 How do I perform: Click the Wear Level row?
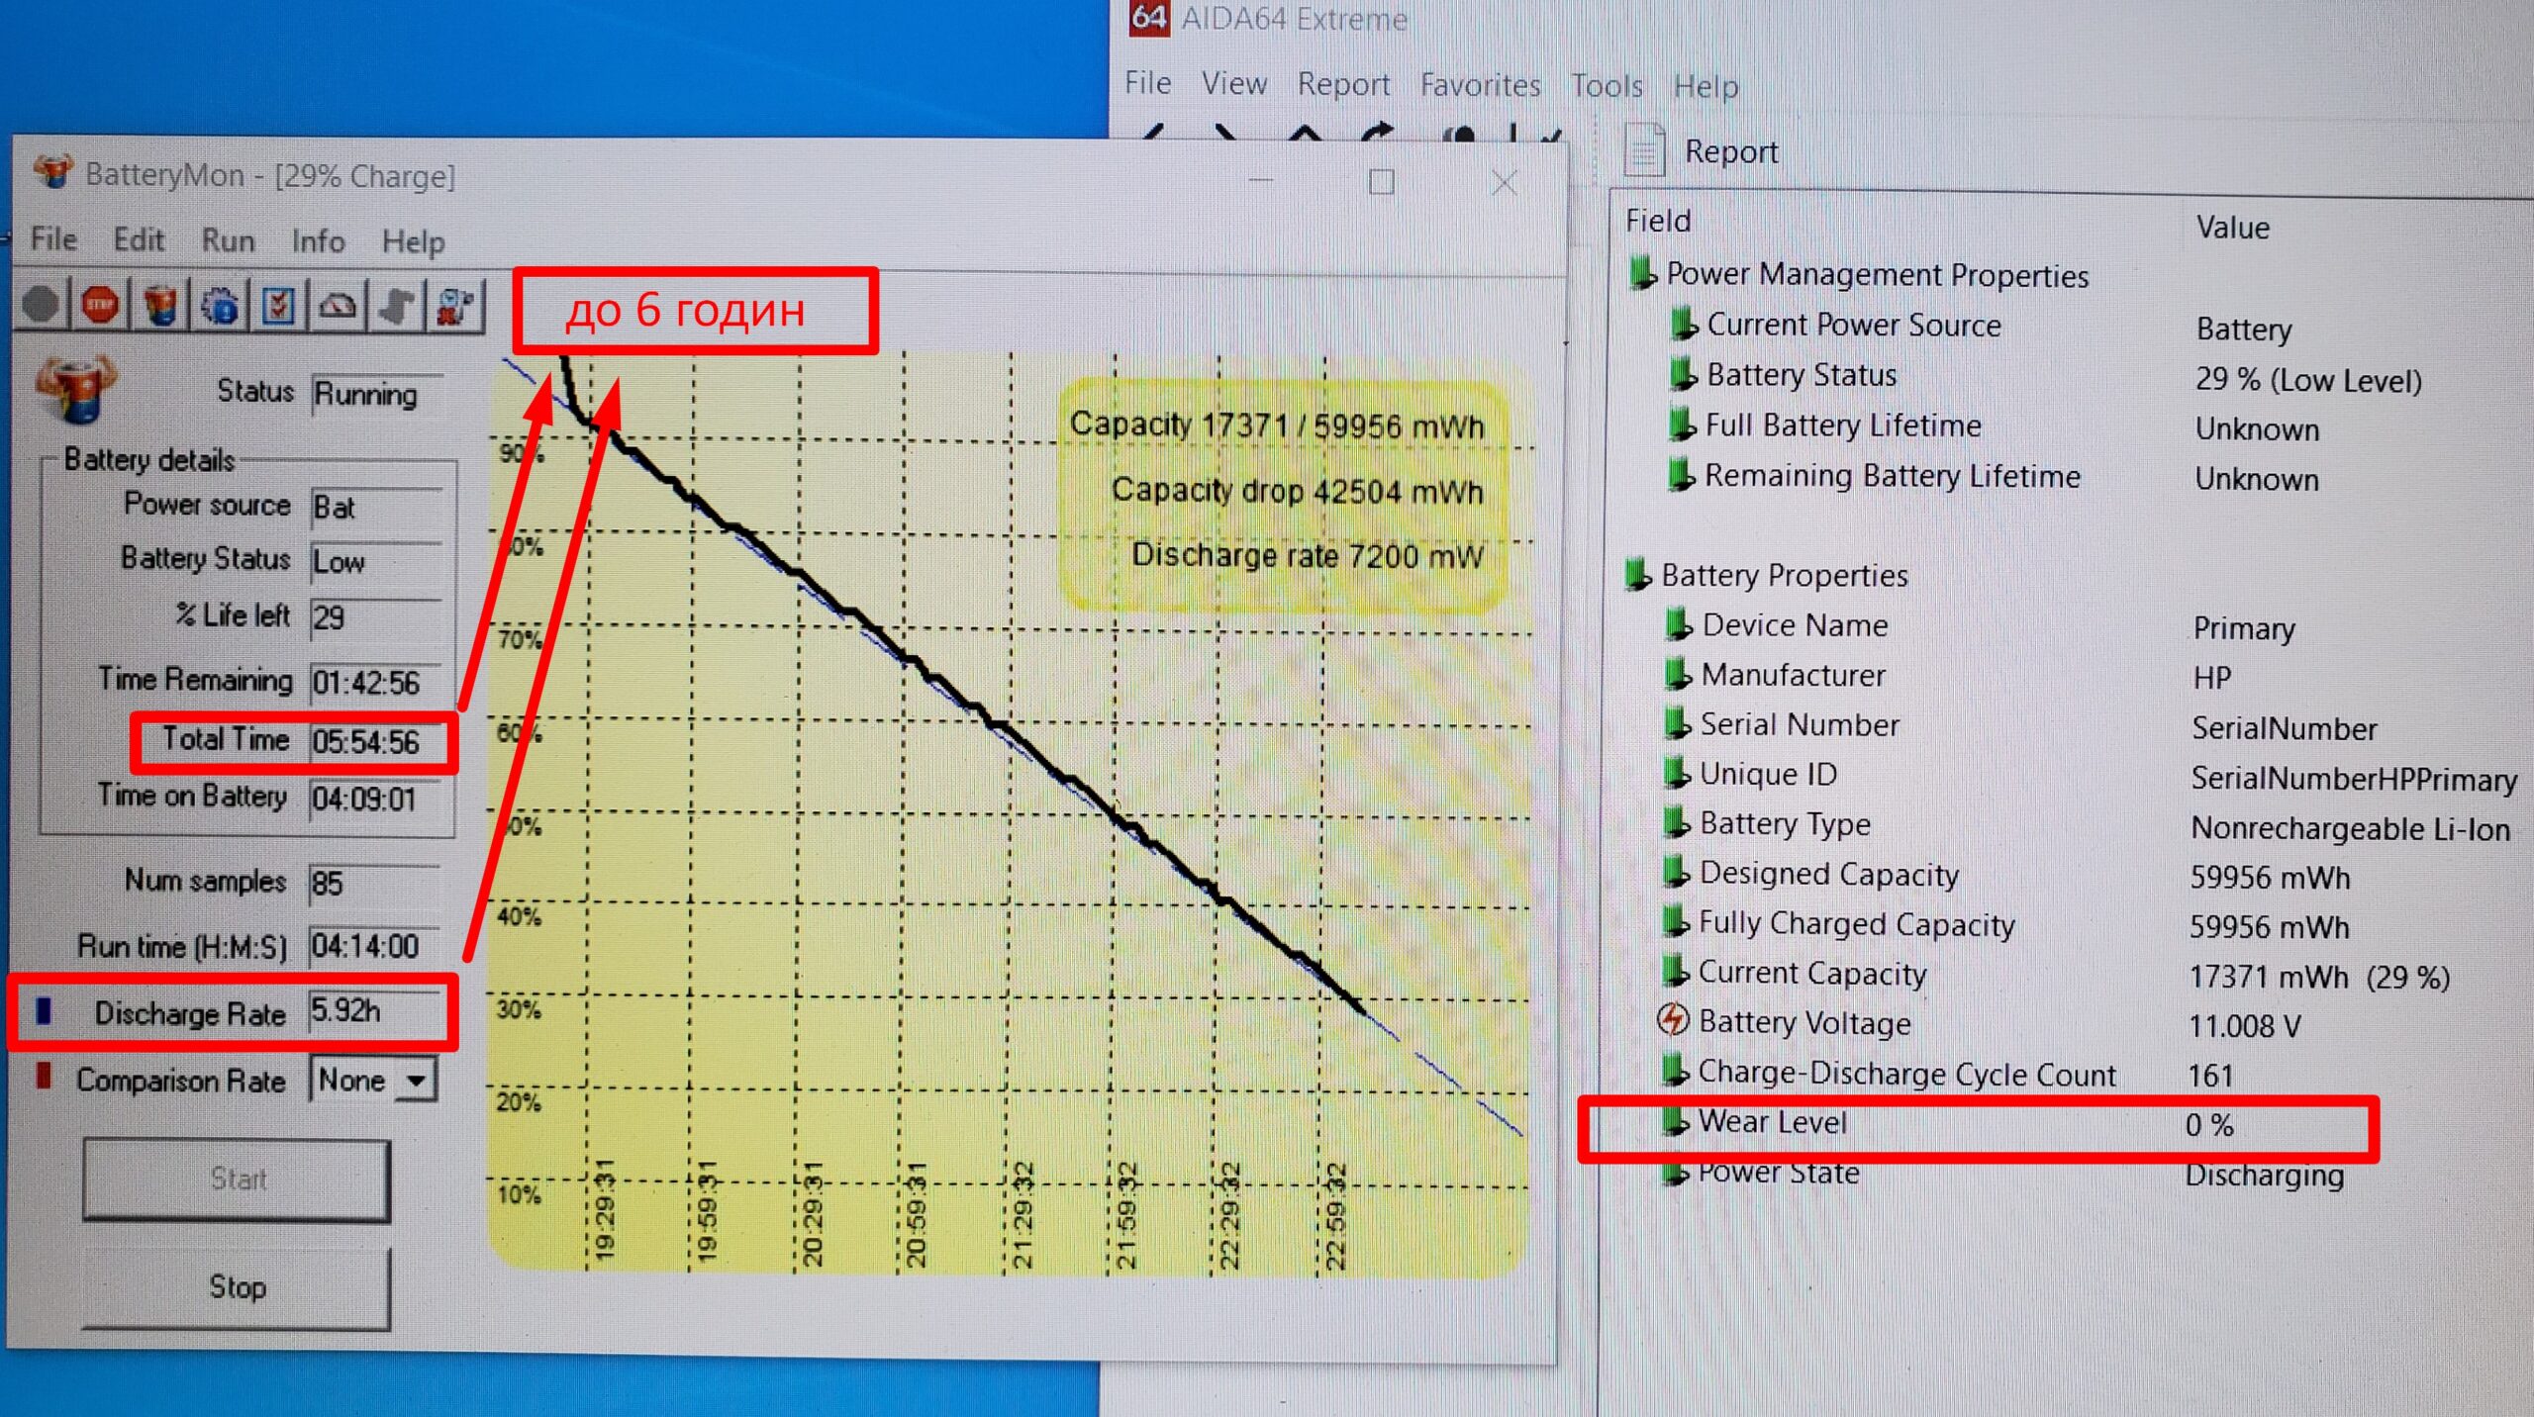tap(1772, 1123)
